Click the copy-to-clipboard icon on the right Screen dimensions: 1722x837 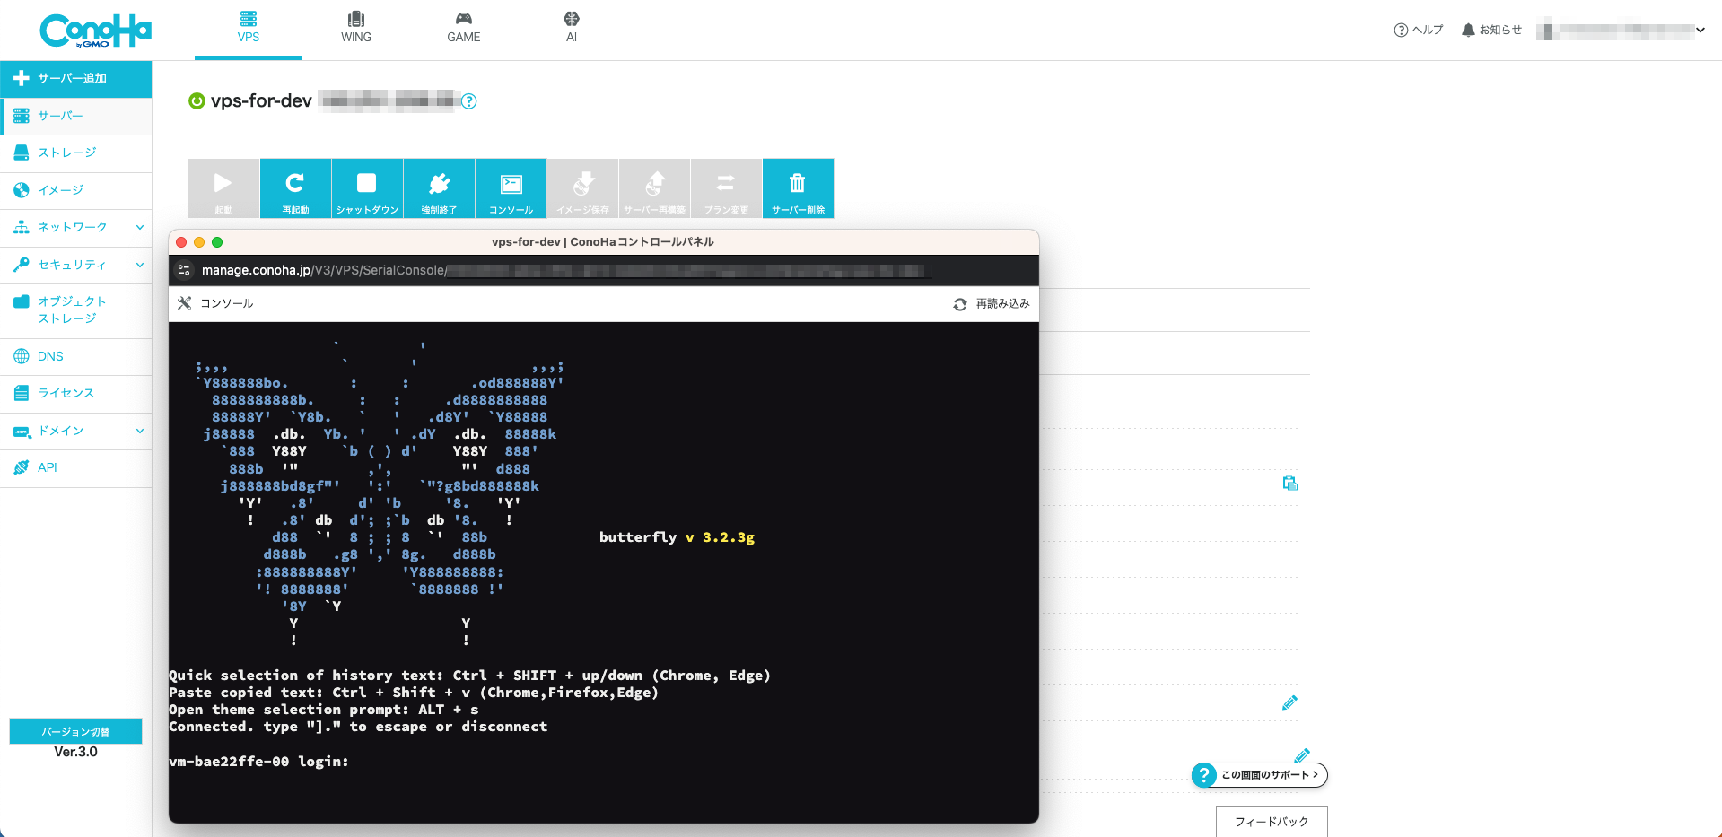(1289, 484)
